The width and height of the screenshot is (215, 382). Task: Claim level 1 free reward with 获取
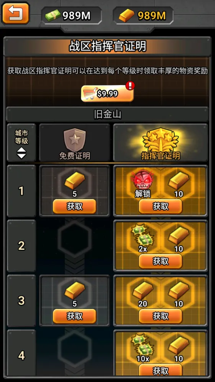[x=75, y=207]
